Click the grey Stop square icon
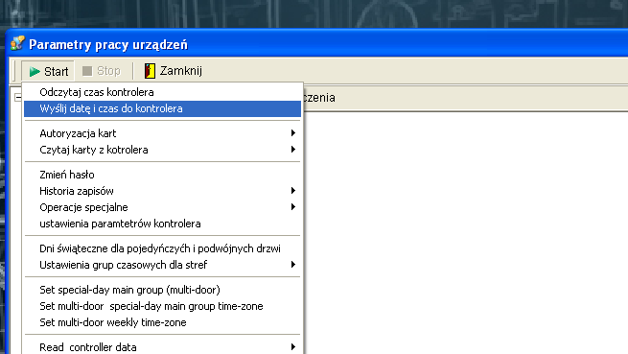Viewport: 628px width, 354px height. point(87,71)
